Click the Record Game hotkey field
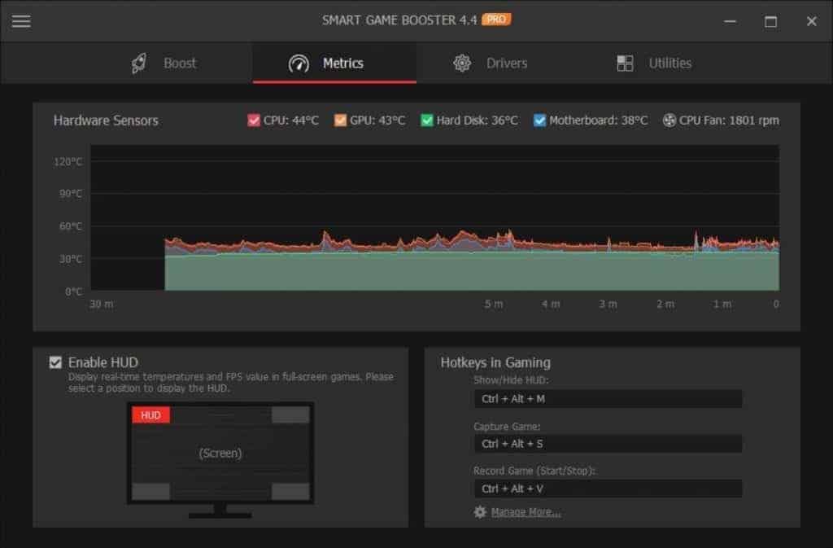Viewport: 833px width, 548px height. (x=608, y=489)
